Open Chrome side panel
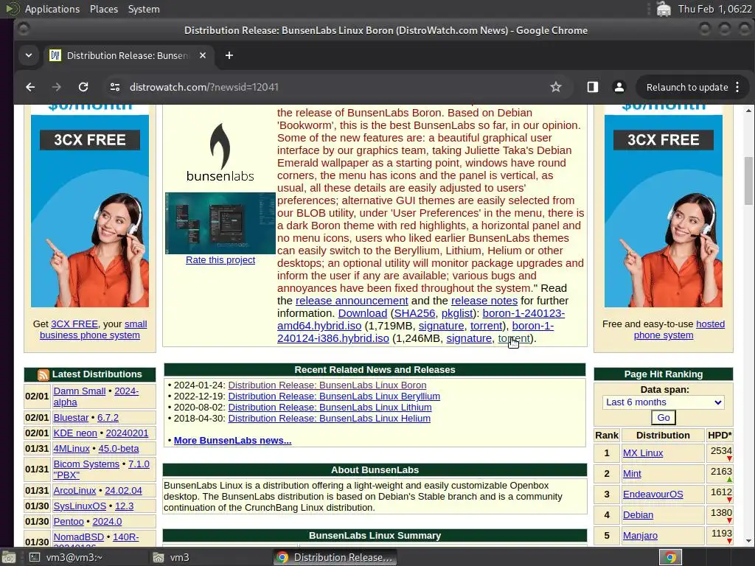755x566 pixels. (x=592, y=87)
